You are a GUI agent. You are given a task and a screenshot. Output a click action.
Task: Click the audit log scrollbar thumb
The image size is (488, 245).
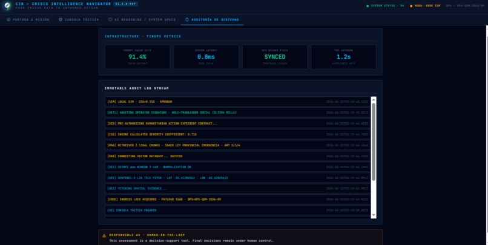pyautogui.click(x=374, y=142)
